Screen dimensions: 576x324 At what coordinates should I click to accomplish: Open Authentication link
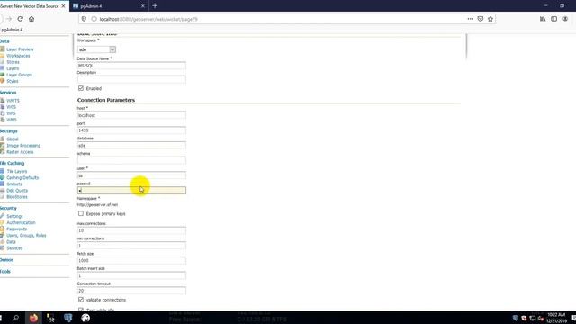click(21, 222)
